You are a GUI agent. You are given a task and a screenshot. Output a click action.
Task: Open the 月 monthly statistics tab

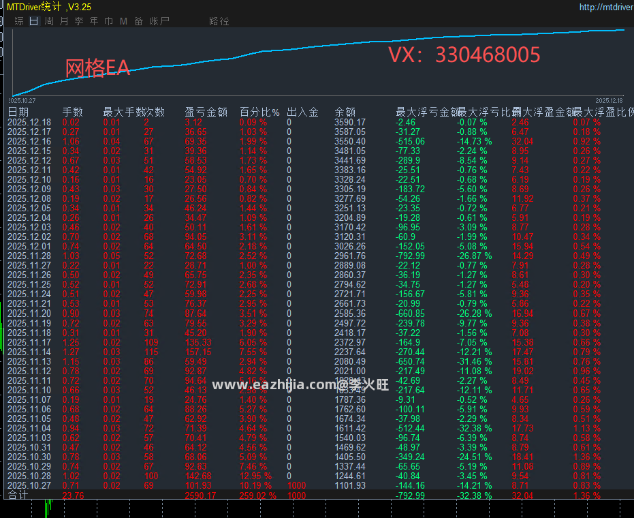tap(64, 21)
